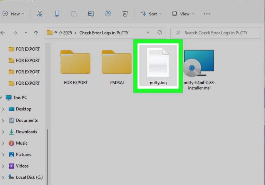Screen dimensions: 265x185
Task: Click Check Error Logs in PuTTY breadcrumb
Action: (104, 33)
